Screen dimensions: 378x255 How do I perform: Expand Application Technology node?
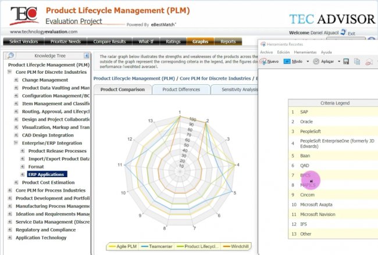pyautogui.click(x=10, y=238)
